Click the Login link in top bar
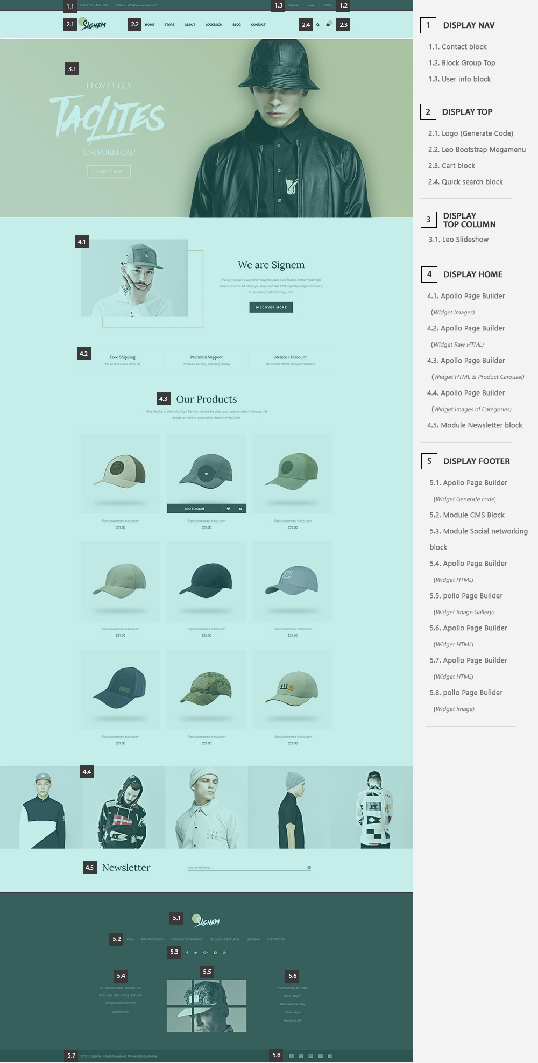This screenshot has height=1063, width=538. (x=311, y=5)
